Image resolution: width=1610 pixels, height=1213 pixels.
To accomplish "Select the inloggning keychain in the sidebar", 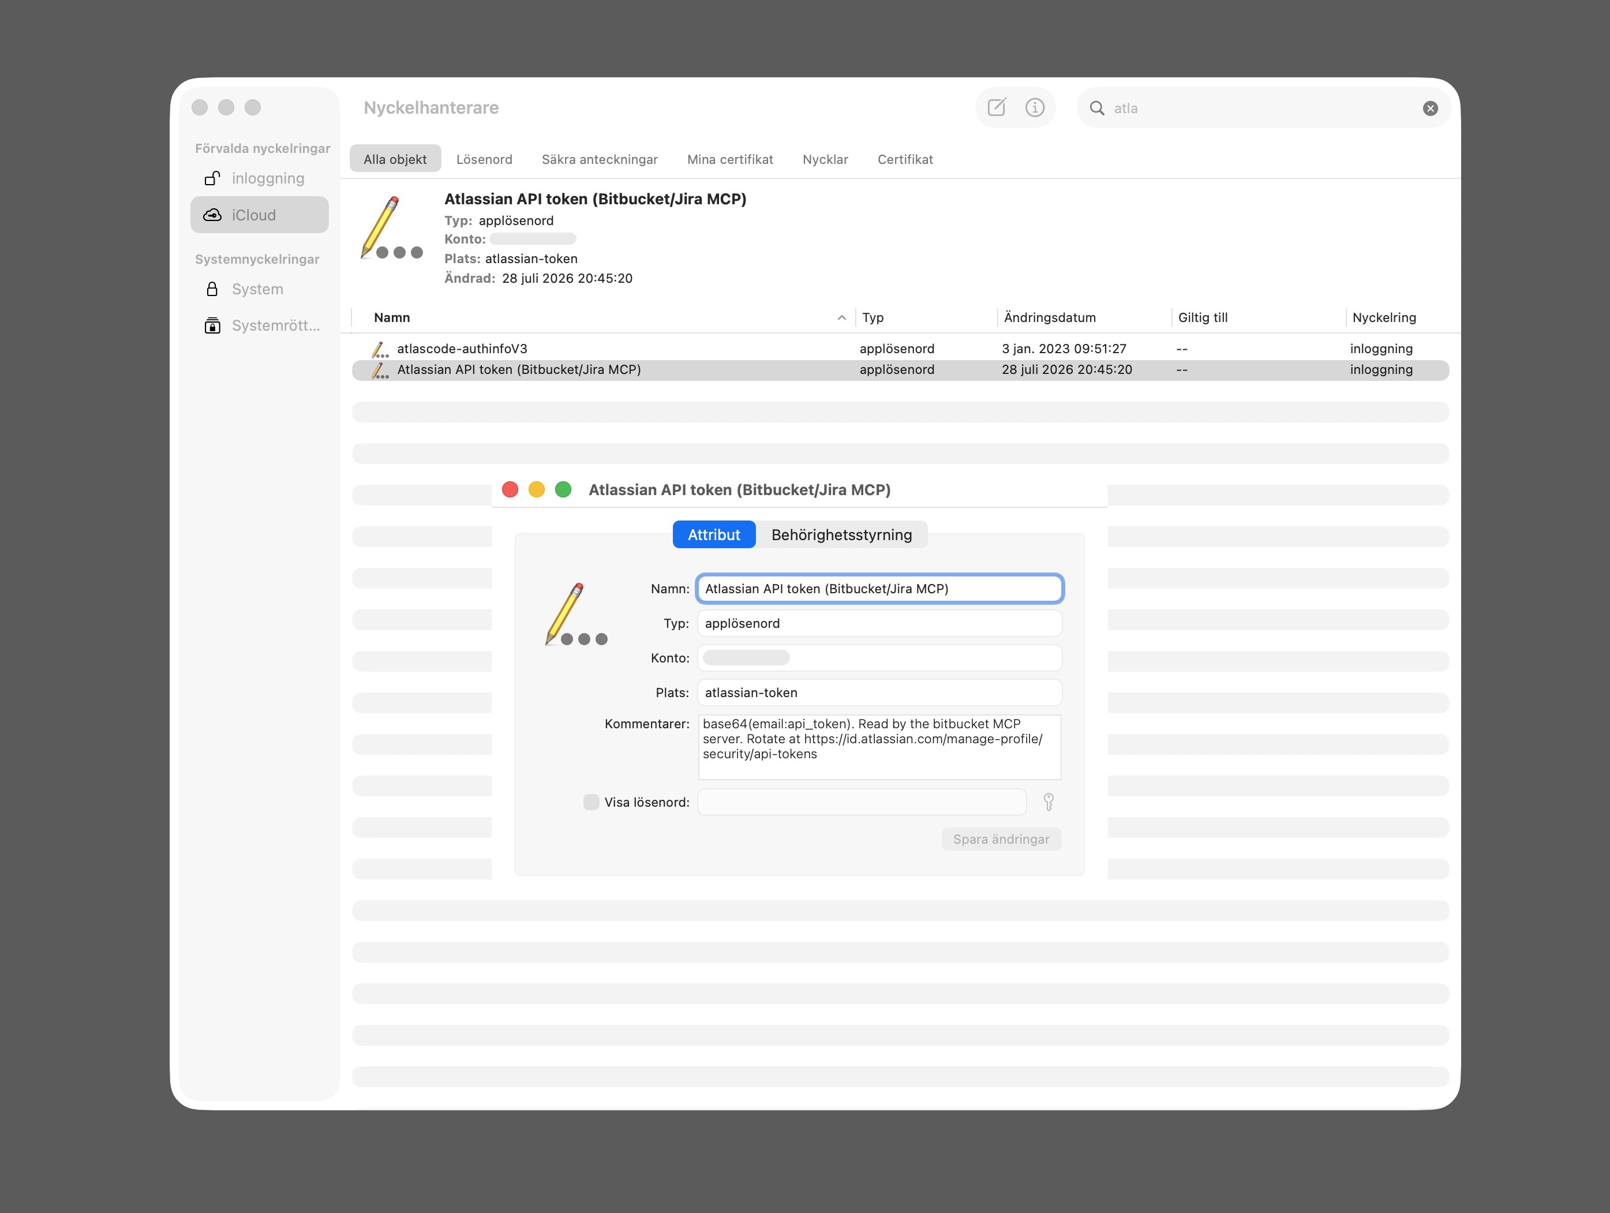I will [260, 178].
